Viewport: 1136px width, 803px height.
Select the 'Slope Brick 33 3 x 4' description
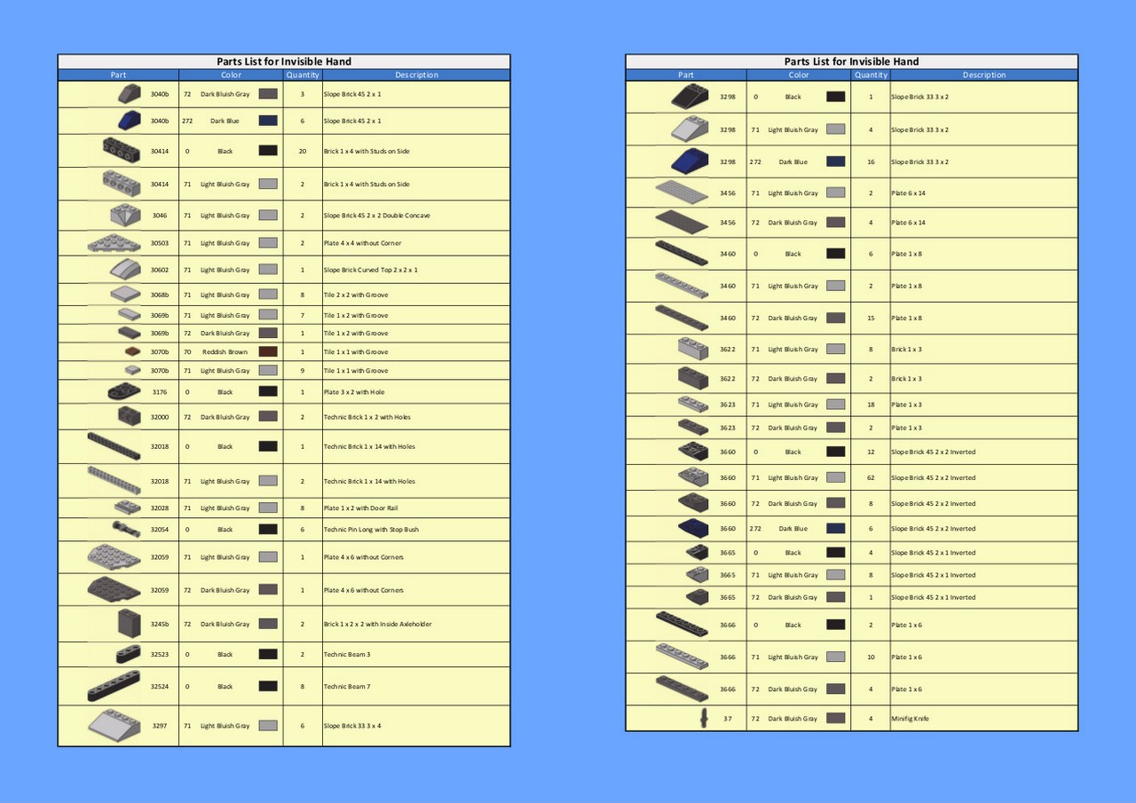coord(352,726)
